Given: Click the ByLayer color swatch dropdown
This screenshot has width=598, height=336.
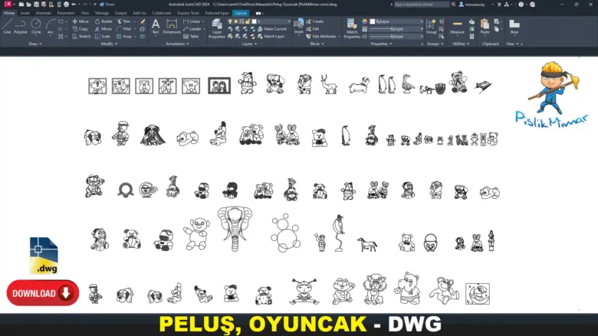Looking at the screenshot, I should [396, 21].
